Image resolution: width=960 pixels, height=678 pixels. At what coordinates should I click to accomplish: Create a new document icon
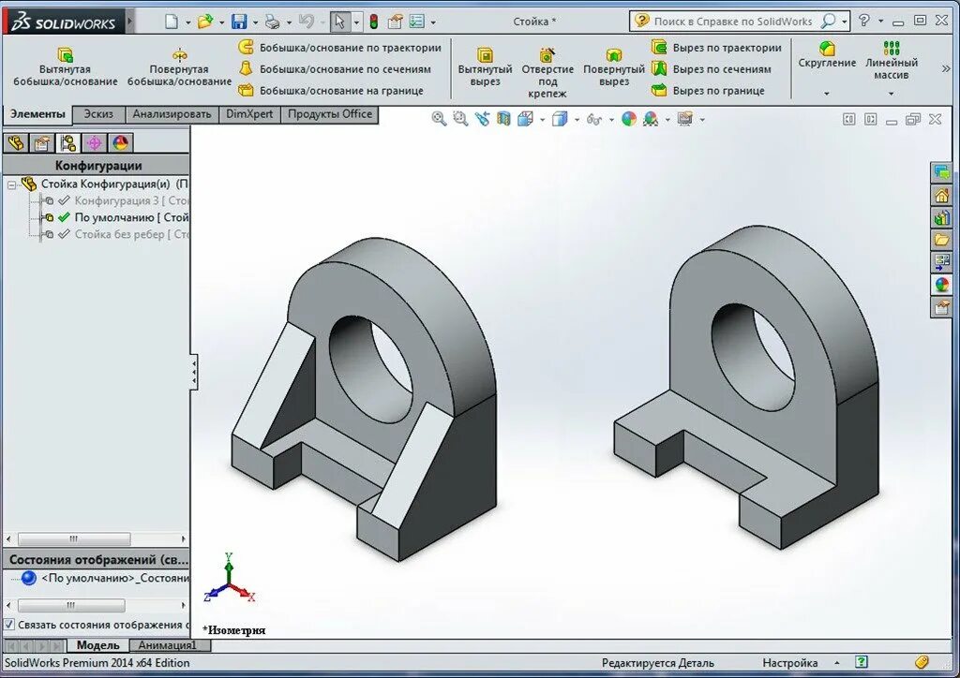tap(172, 22)
